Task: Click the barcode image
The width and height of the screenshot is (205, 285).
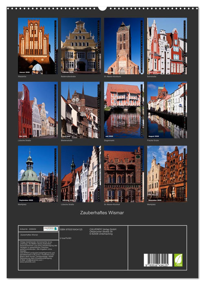Action: (158, 260)
